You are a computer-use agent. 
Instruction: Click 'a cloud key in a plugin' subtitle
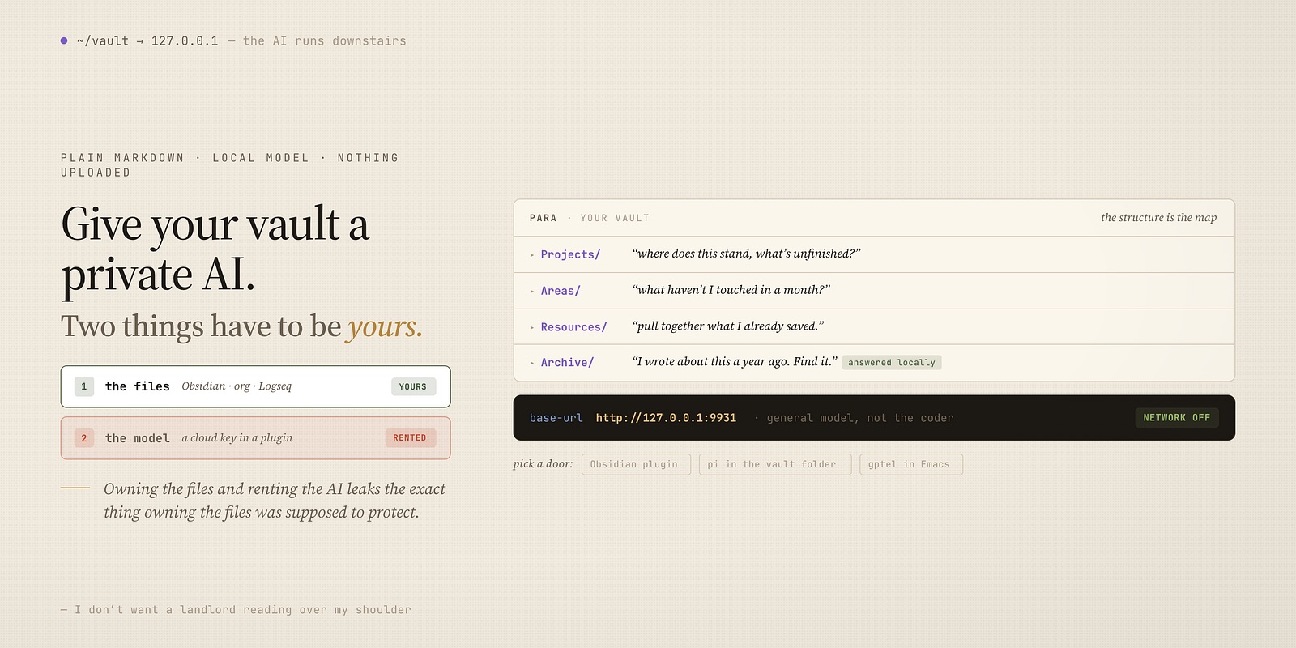[237, 438]
